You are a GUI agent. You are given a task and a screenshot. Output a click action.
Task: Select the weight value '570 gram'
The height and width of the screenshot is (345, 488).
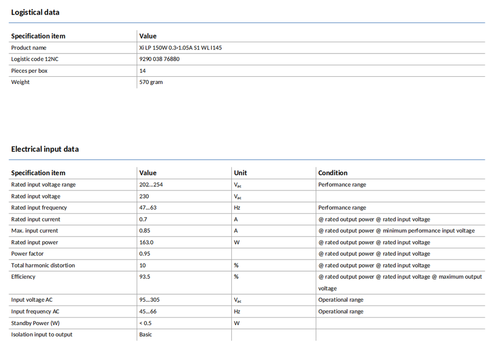[x=151, y=82]
